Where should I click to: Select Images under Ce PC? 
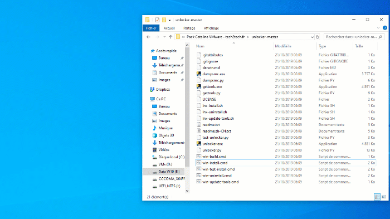click(x=164, y=121)
